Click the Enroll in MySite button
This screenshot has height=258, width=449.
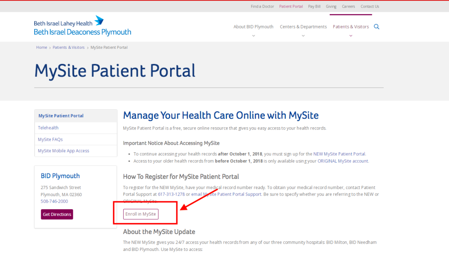[141, 214]
